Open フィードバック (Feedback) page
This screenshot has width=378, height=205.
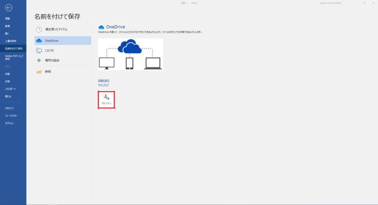(x=11, y=116)
